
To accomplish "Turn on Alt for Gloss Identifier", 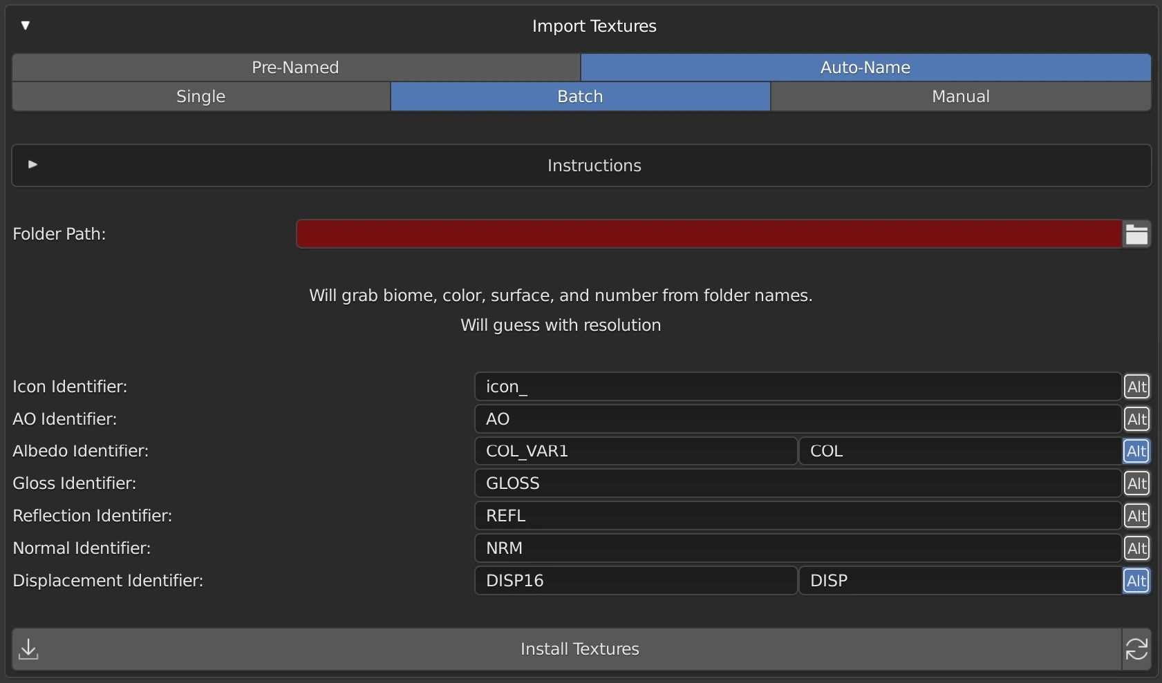I will click(x=1136, y=483).
